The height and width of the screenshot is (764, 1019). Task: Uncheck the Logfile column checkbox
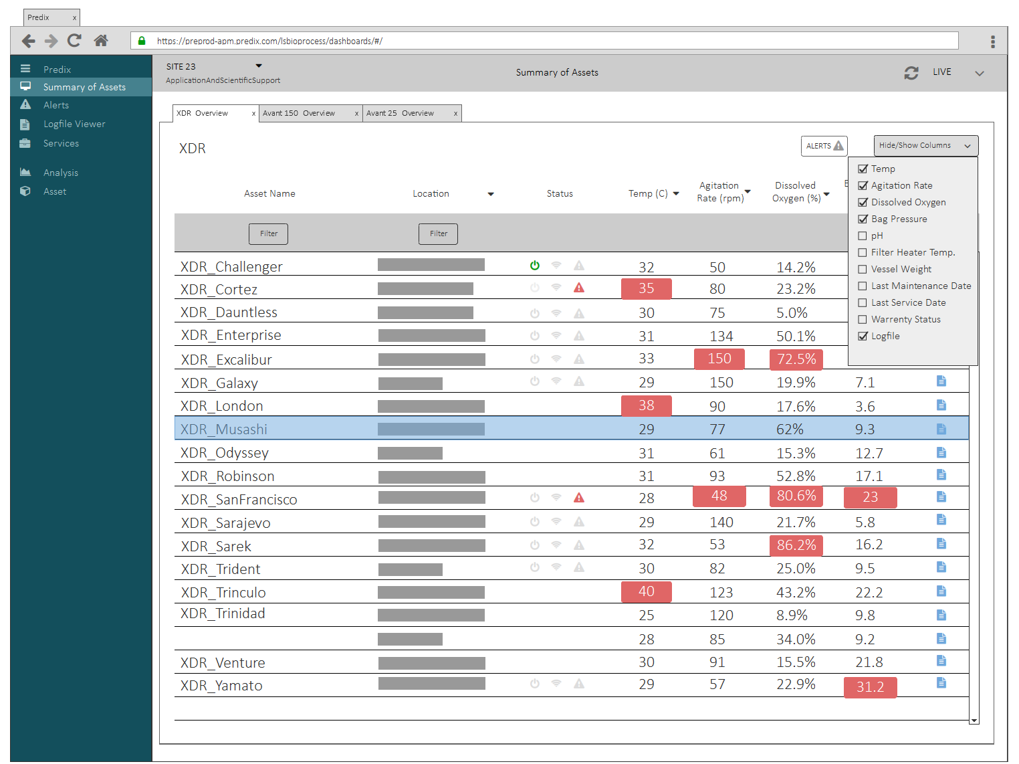pyautogui.click(x=863, y=336)
